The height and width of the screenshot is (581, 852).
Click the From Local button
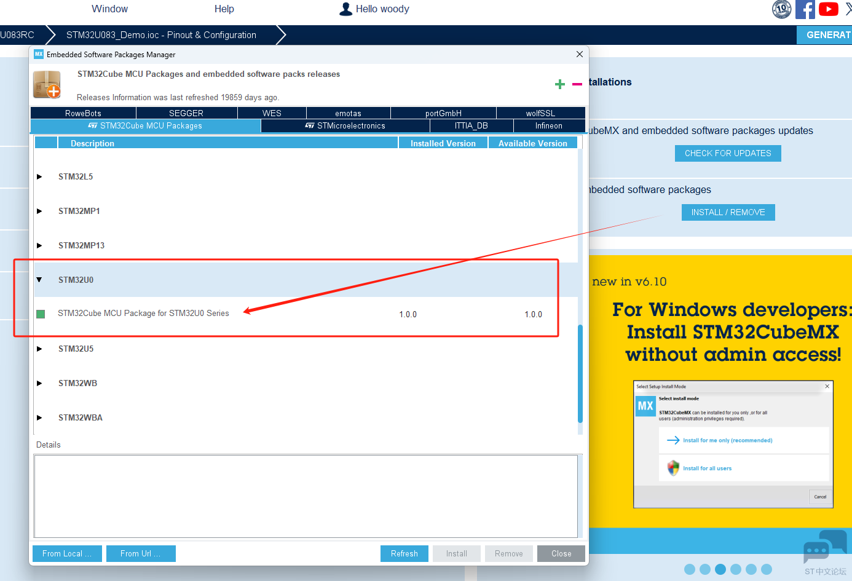tap(67, 553)
